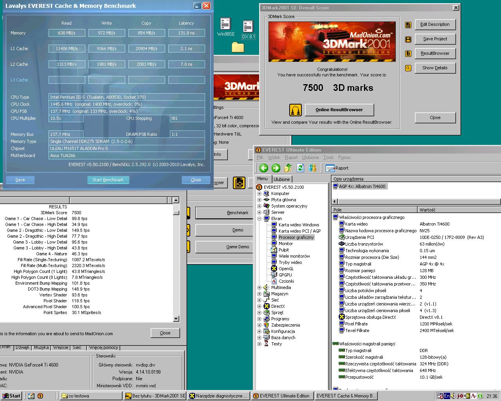Select the Pulpit tree item
This screenshot has width=501, height=401.
(x=284, y=250)
